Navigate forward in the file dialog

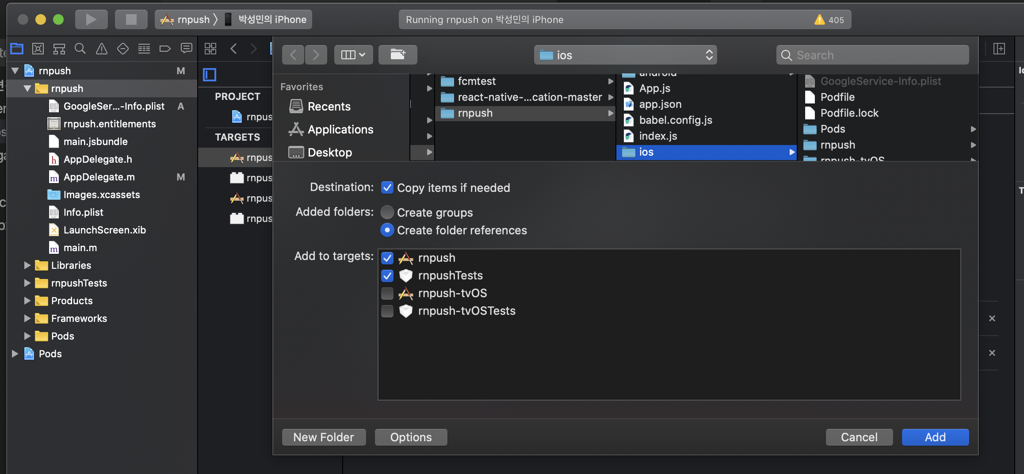[316, 55]
